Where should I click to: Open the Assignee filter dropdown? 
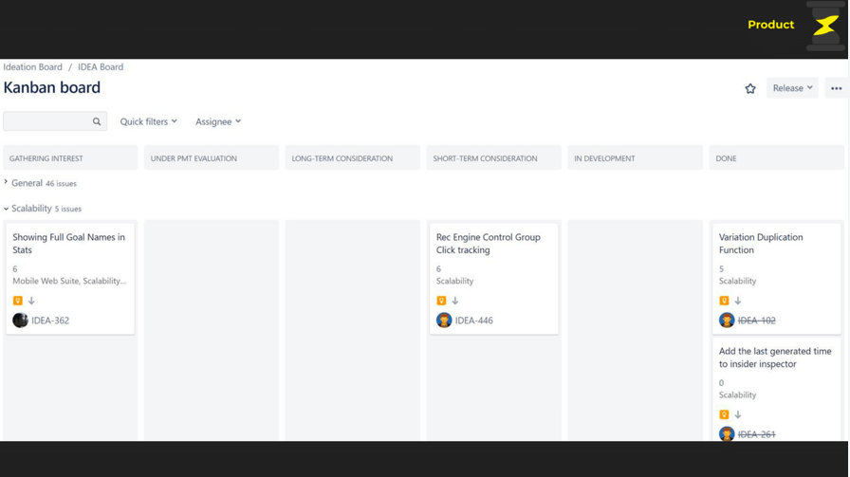pyautogui.click(x=218, y=121)
